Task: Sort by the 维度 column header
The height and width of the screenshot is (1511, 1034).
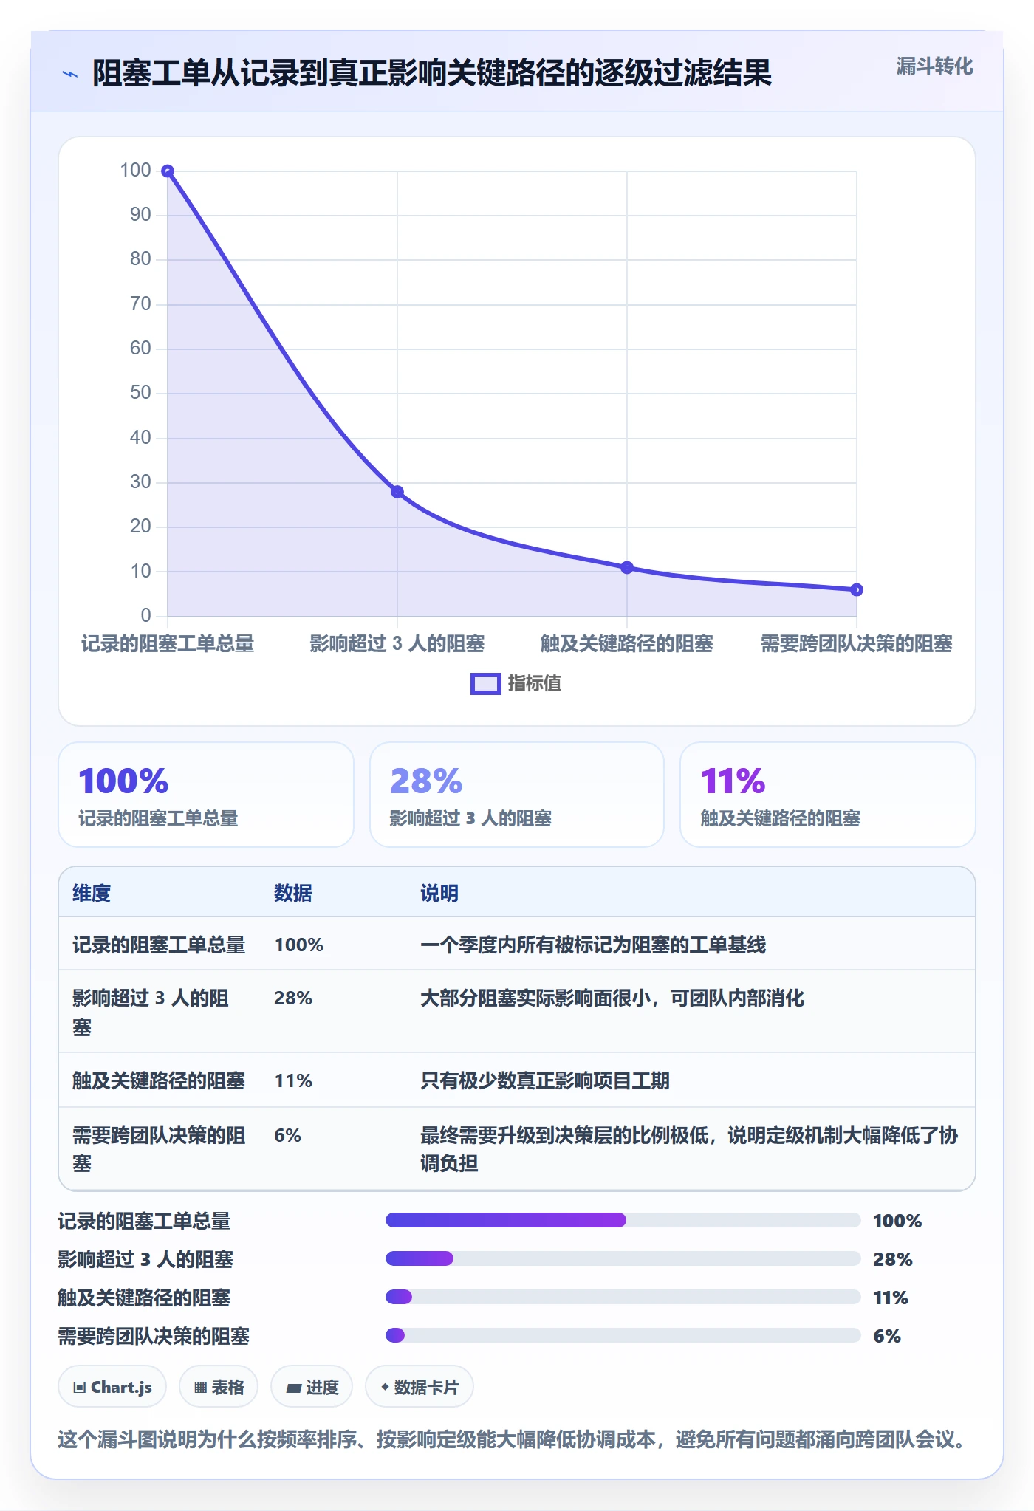Action: pos(92,893)
